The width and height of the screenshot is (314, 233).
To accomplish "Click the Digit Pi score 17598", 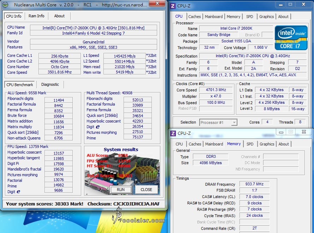I will tap(59, 164).
